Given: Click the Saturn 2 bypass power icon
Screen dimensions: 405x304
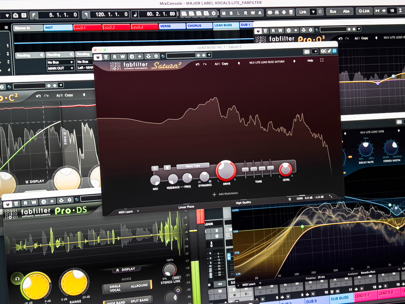Looking at the screenshot, I should [x=98, y=57].
